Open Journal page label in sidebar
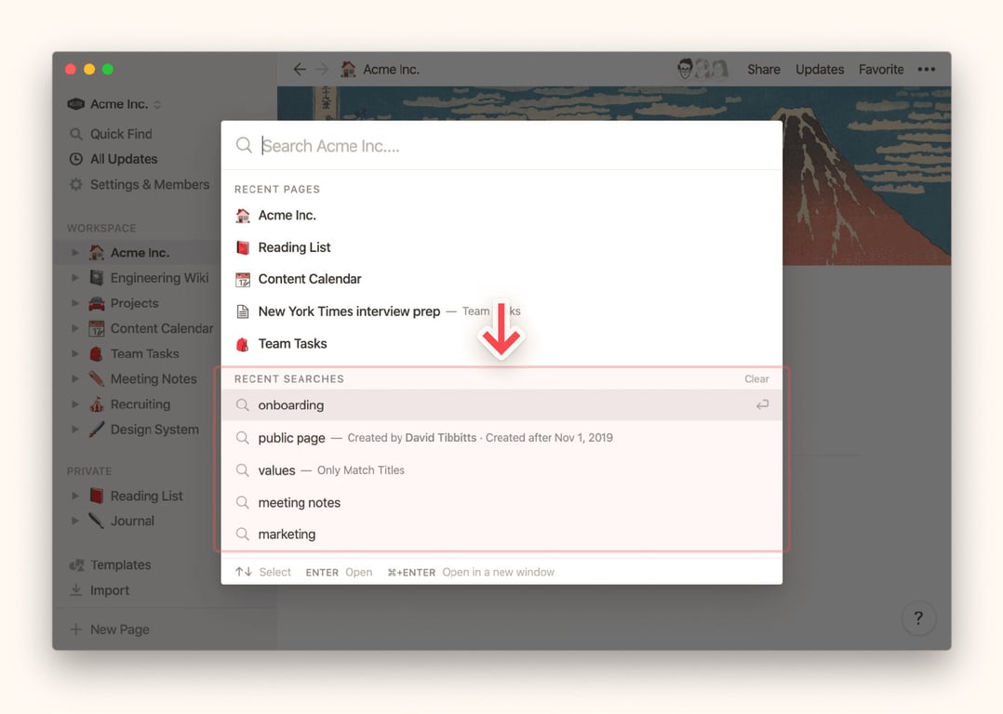Image resolution: width=1003 pixels, height=714 pixels. click(132, 521)
